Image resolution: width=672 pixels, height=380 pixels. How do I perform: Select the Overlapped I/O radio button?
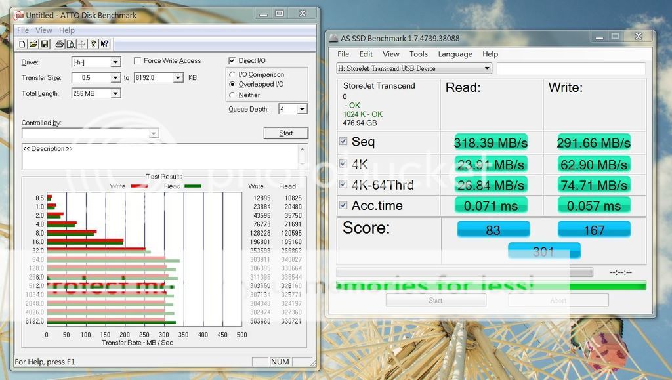tap(232, 85)
